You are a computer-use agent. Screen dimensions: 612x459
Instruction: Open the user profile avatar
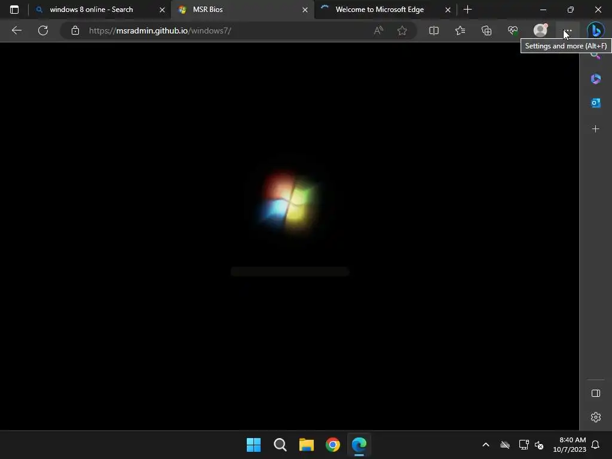540,30
